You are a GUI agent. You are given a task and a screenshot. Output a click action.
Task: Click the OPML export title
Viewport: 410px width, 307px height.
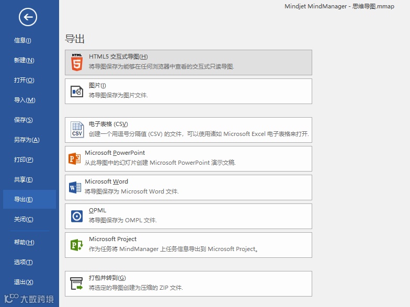(x=97, y=210)
